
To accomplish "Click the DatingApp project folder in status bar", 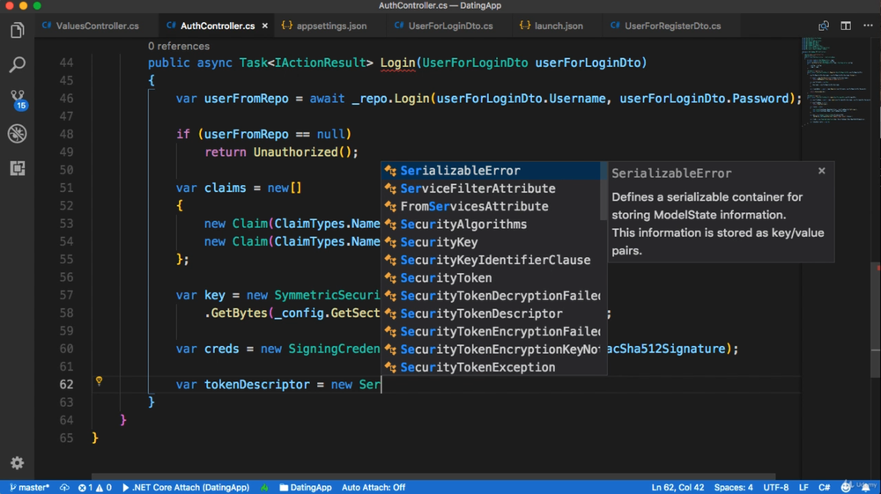I will coord(306,487).
